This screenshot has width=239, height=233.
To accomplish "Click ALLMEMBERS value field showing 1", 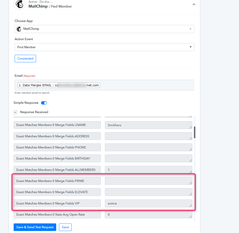I will [148, 170].
